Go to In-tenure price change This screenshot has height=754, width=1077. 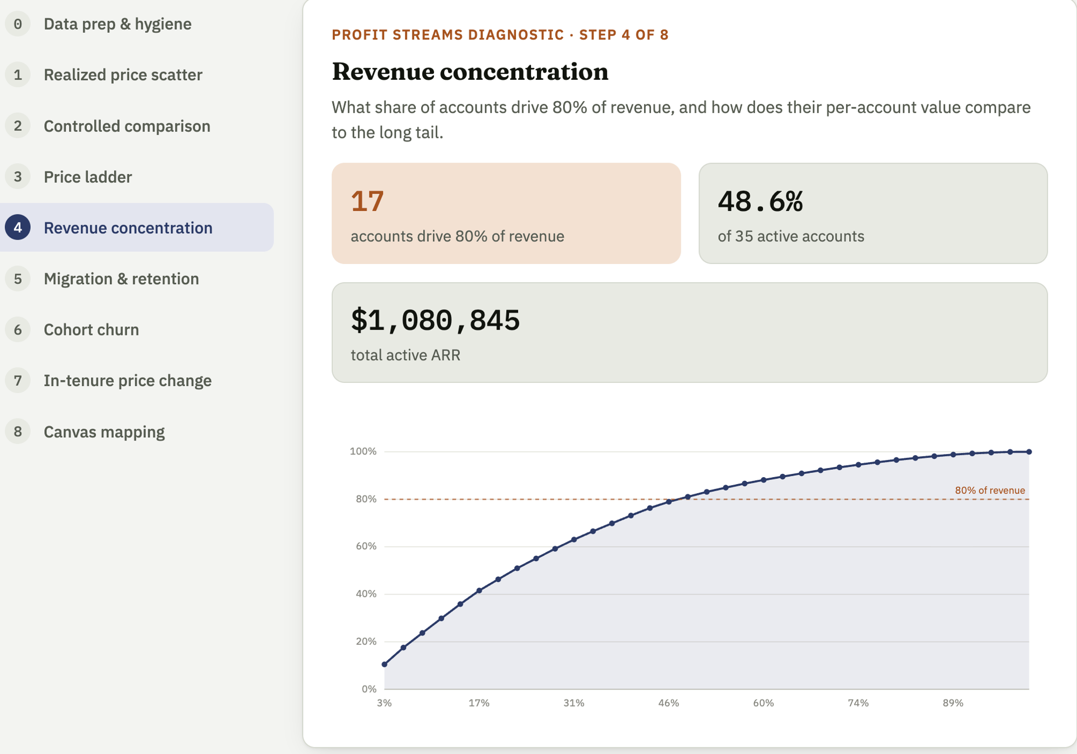pyautogui.click(x=127, y=380)
